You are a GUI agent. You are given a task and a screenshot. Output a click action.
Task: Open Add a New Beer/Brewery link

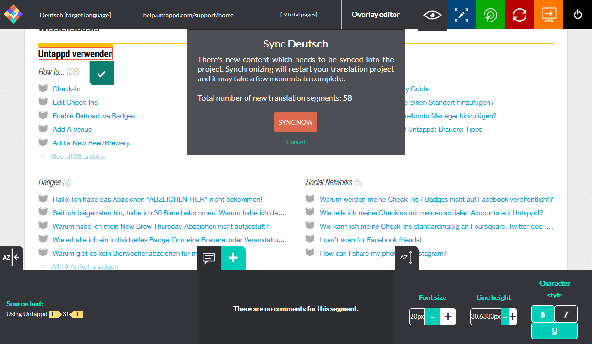pos(91,143)
